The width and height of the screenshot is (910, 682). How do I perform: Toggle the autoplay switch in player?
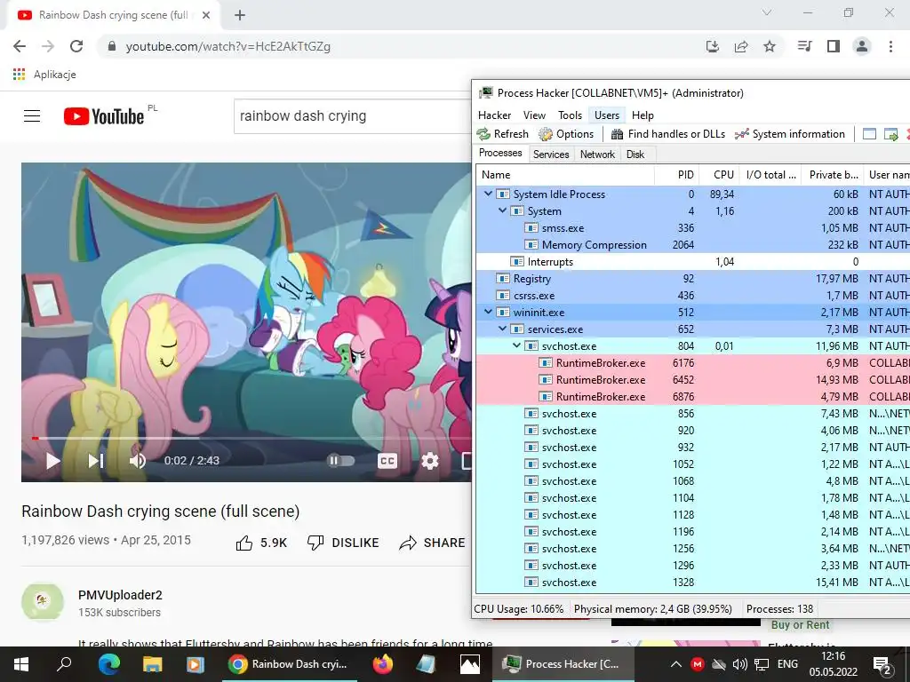click(341, 461)
